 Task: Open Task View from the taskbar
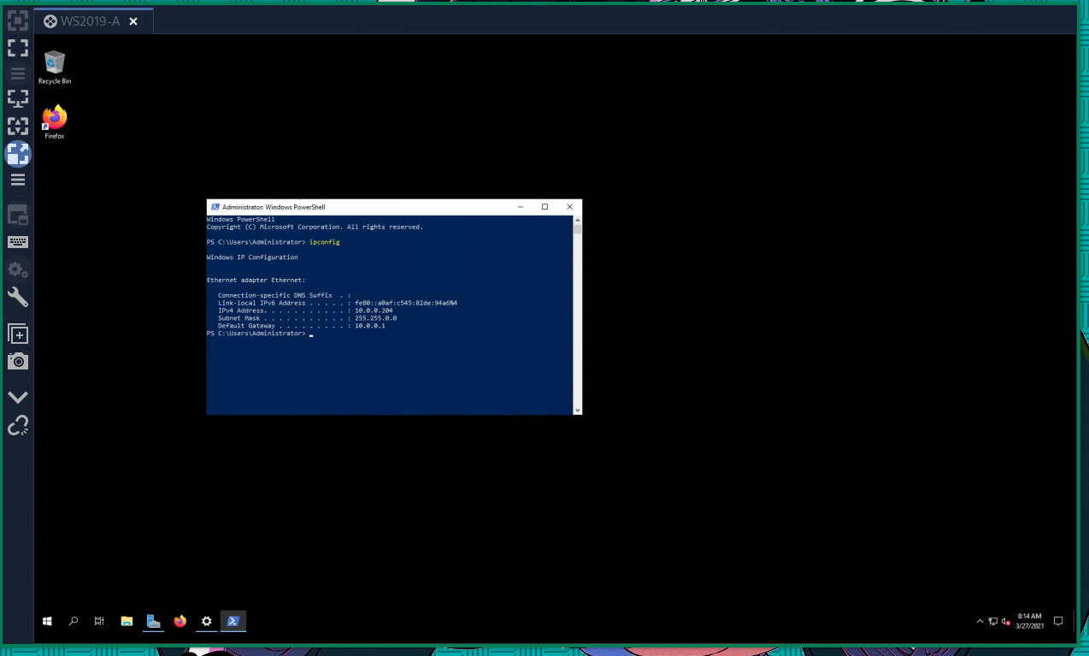click(x=99, y=621)
